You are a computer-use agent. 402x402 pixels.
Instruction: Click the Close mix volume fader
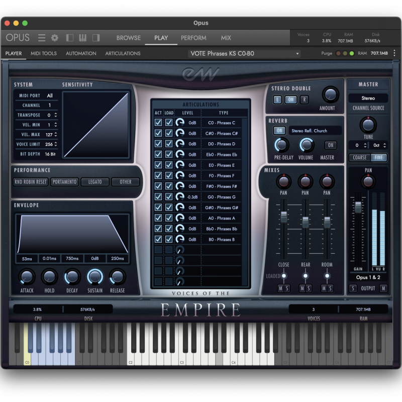point(284,217)
